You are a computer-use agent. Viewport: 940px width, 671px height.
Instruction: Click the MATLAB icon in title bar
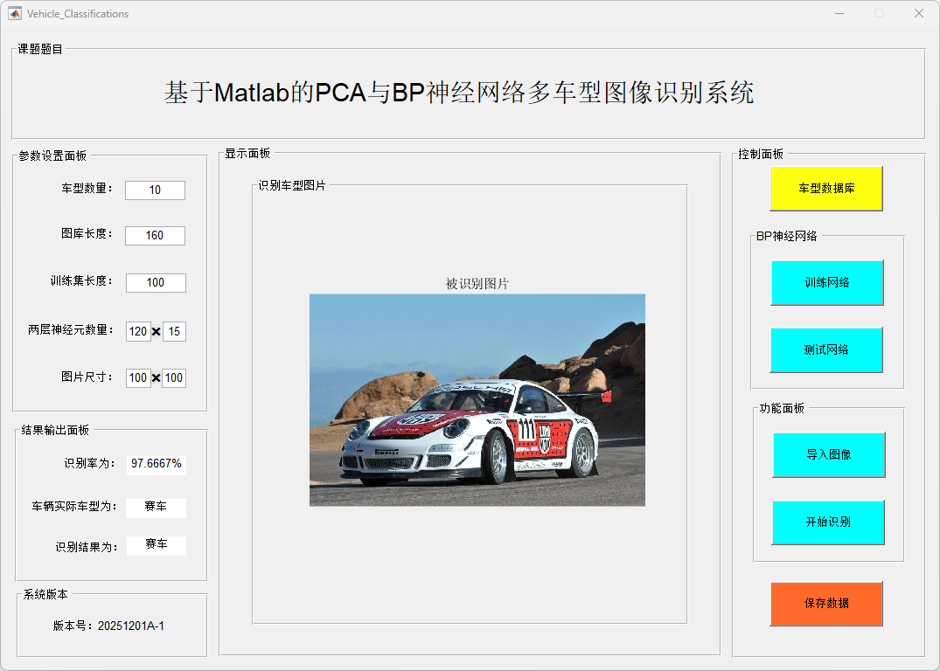point(15,13)
